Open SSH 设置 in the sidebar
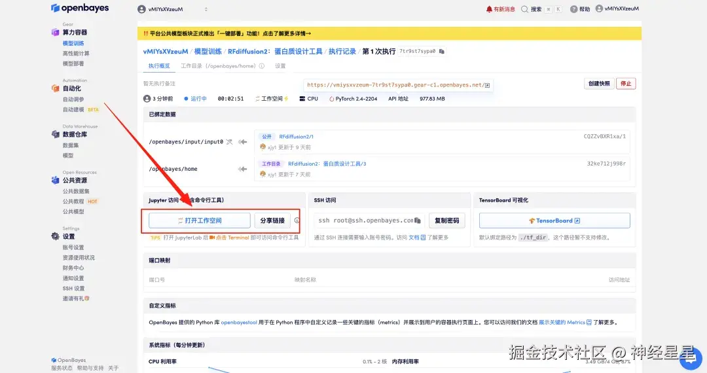Viewport: 707px width, 373px height. (x=73, y=289)
